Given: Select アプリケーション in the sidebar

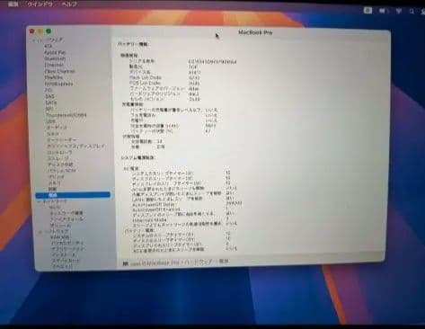Looking at the screenshot, I should [x=67, y=249].
